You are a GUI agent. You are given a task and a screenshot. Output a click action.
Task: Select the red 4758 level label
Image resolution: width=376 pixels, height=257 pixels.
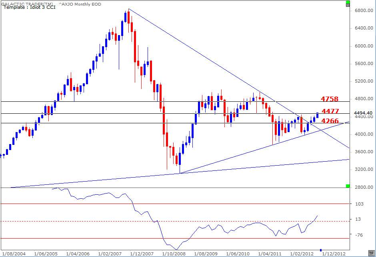pyautogui.click(x=330, y=99)
